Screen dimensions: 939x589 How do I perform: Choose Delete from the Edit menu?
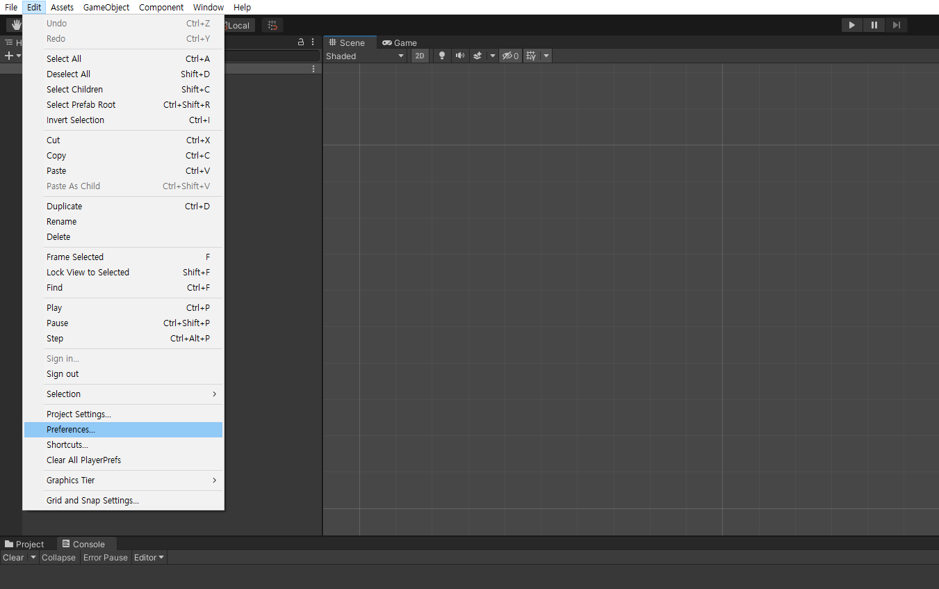(x=123, y=236)
